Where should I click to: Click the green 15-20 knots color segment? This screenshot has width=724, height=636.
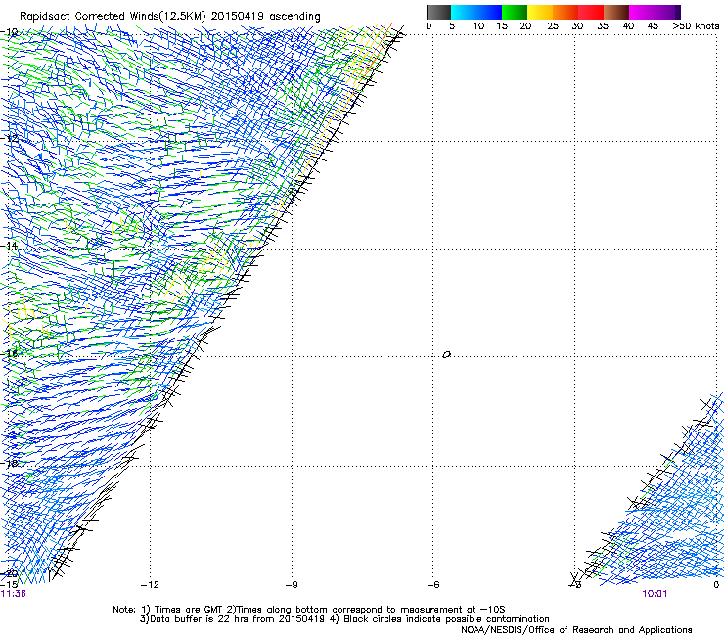pyautogui.click(x=515, y=12)
